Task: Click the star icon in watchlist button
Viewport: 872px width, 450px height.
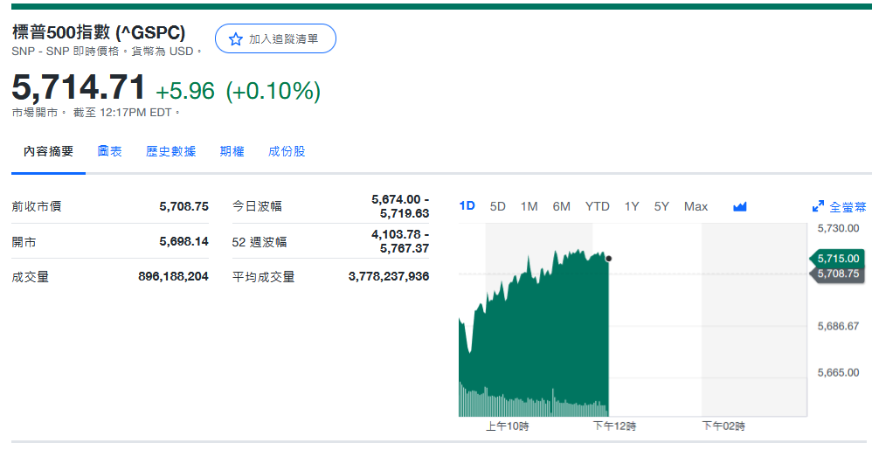Action: tap(235, 39)
